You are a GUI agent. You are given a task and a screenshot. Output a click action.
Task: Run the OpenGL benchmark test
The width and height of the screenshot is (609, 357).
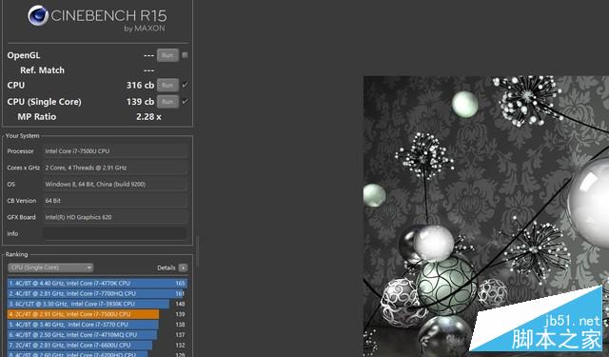point(167,55)
